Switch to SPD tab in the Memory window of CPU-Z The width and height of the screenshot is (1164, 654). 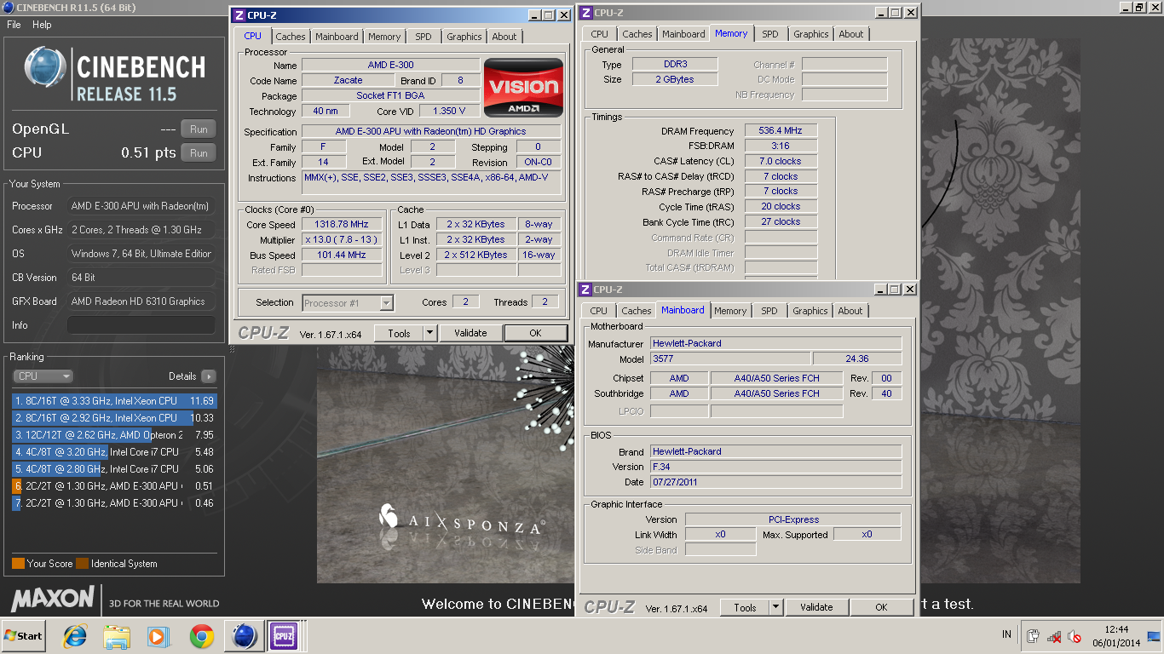(x=770, y=34)
